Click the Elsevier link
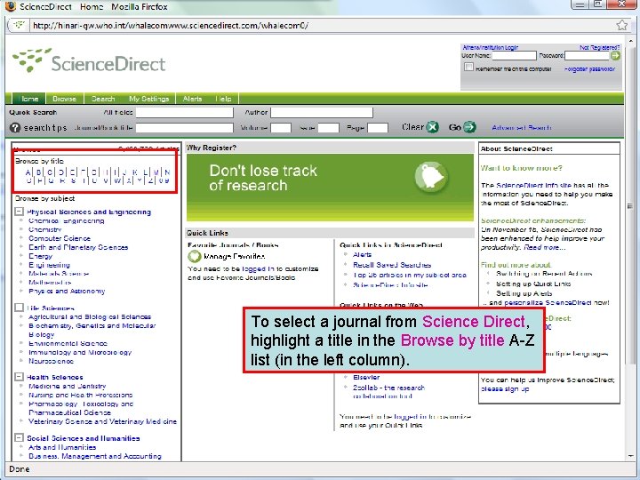The image size is (640, 480). 366,377
